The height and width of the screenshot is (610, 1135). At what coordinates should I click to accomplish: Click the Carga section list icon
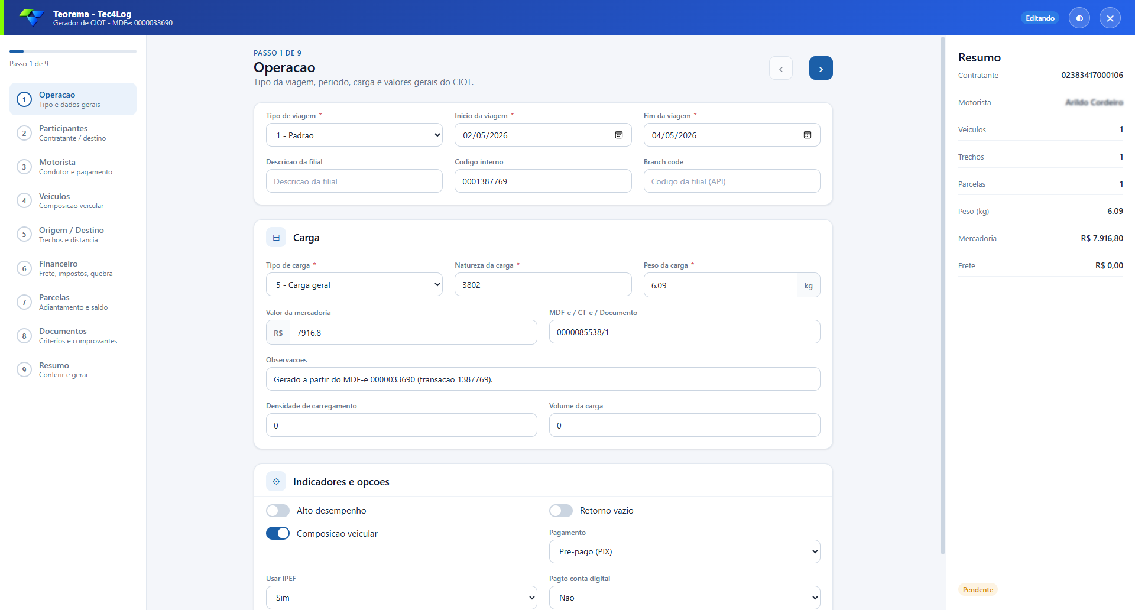point(276,238)
